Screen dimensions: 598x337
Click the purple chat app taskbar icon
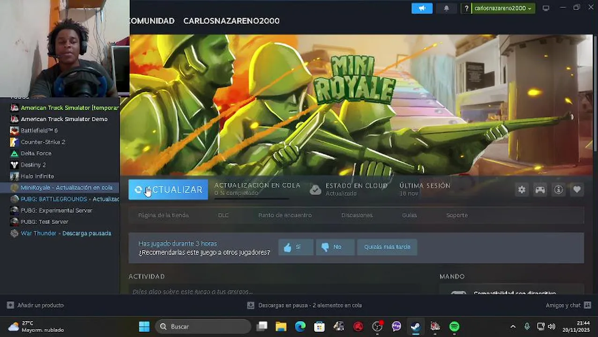(x=396, y=326)
